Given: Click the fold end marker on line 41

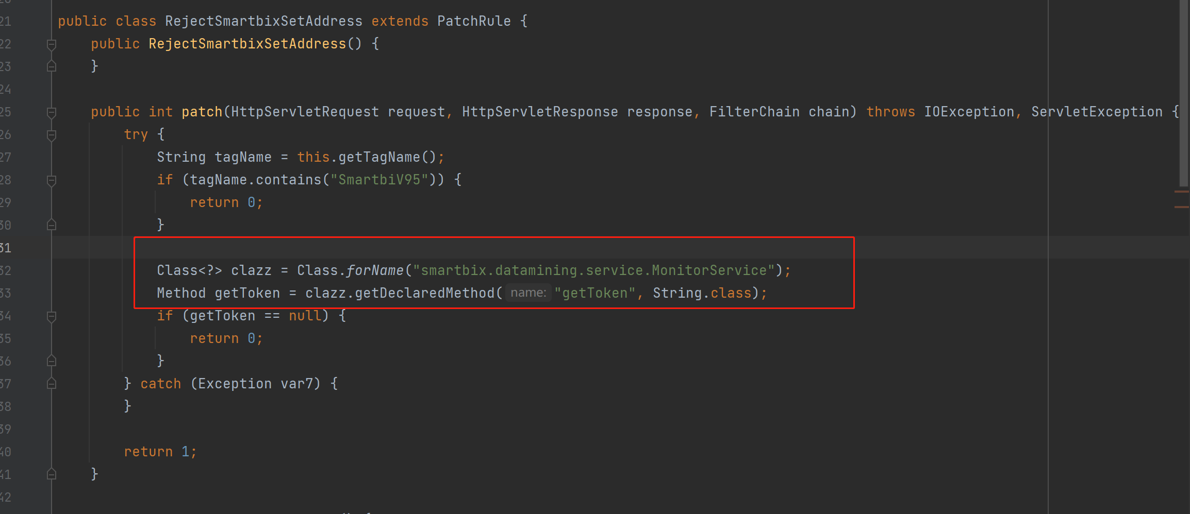Looking at the screenshot, I should (x=52, y=474).
